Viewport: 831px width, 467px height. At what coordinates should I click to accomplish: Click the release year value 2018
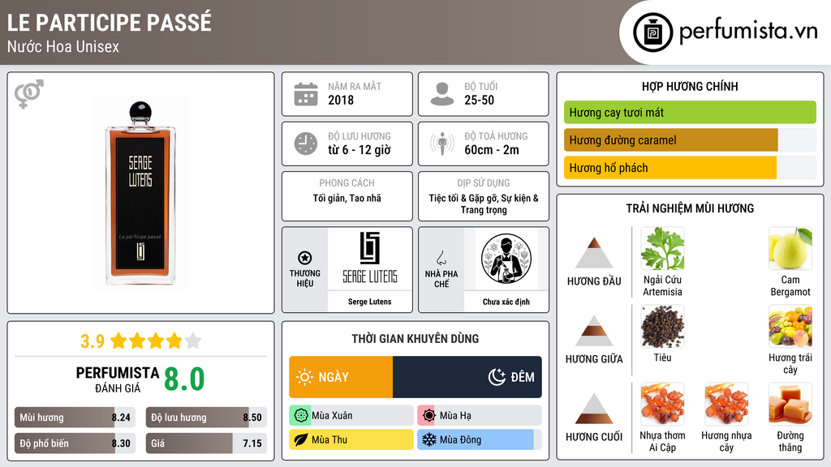[341, 100]
